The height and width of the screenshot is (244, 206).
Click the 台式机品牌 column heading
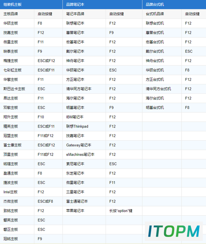pos(162,14)
